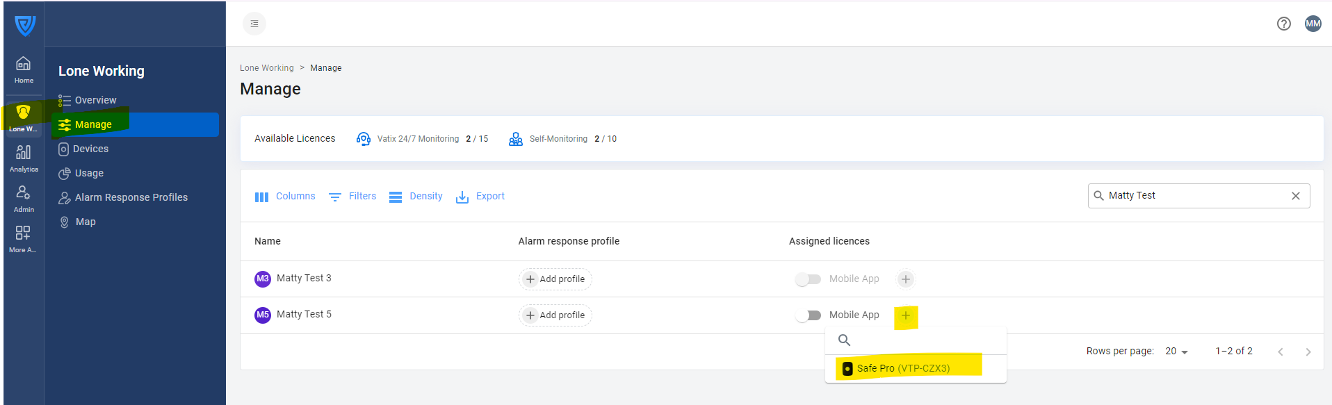Open the Home icon in sidebar
This screenshot has height=405, width=1332.
point(24,69)
